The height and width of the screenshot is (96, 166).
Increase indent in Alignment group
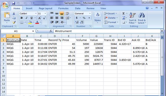[x=57, y=22]
